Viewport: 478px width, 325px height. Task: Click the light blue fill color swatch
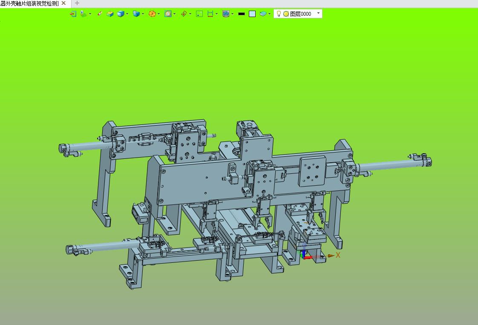click(252, 14)
